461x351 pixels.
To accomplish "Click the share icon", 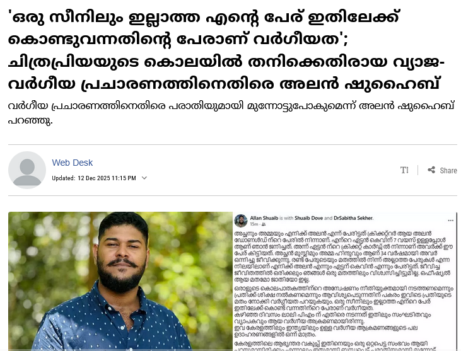I will 431,170.
